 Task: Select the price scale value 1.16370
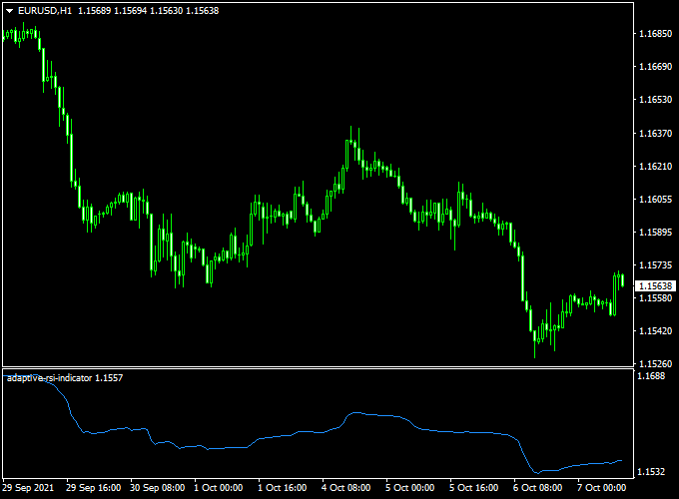point(656,134)
